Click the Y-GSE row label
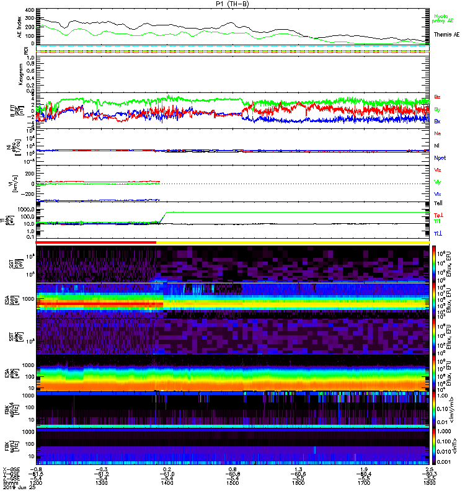 [x=11, y=474]
